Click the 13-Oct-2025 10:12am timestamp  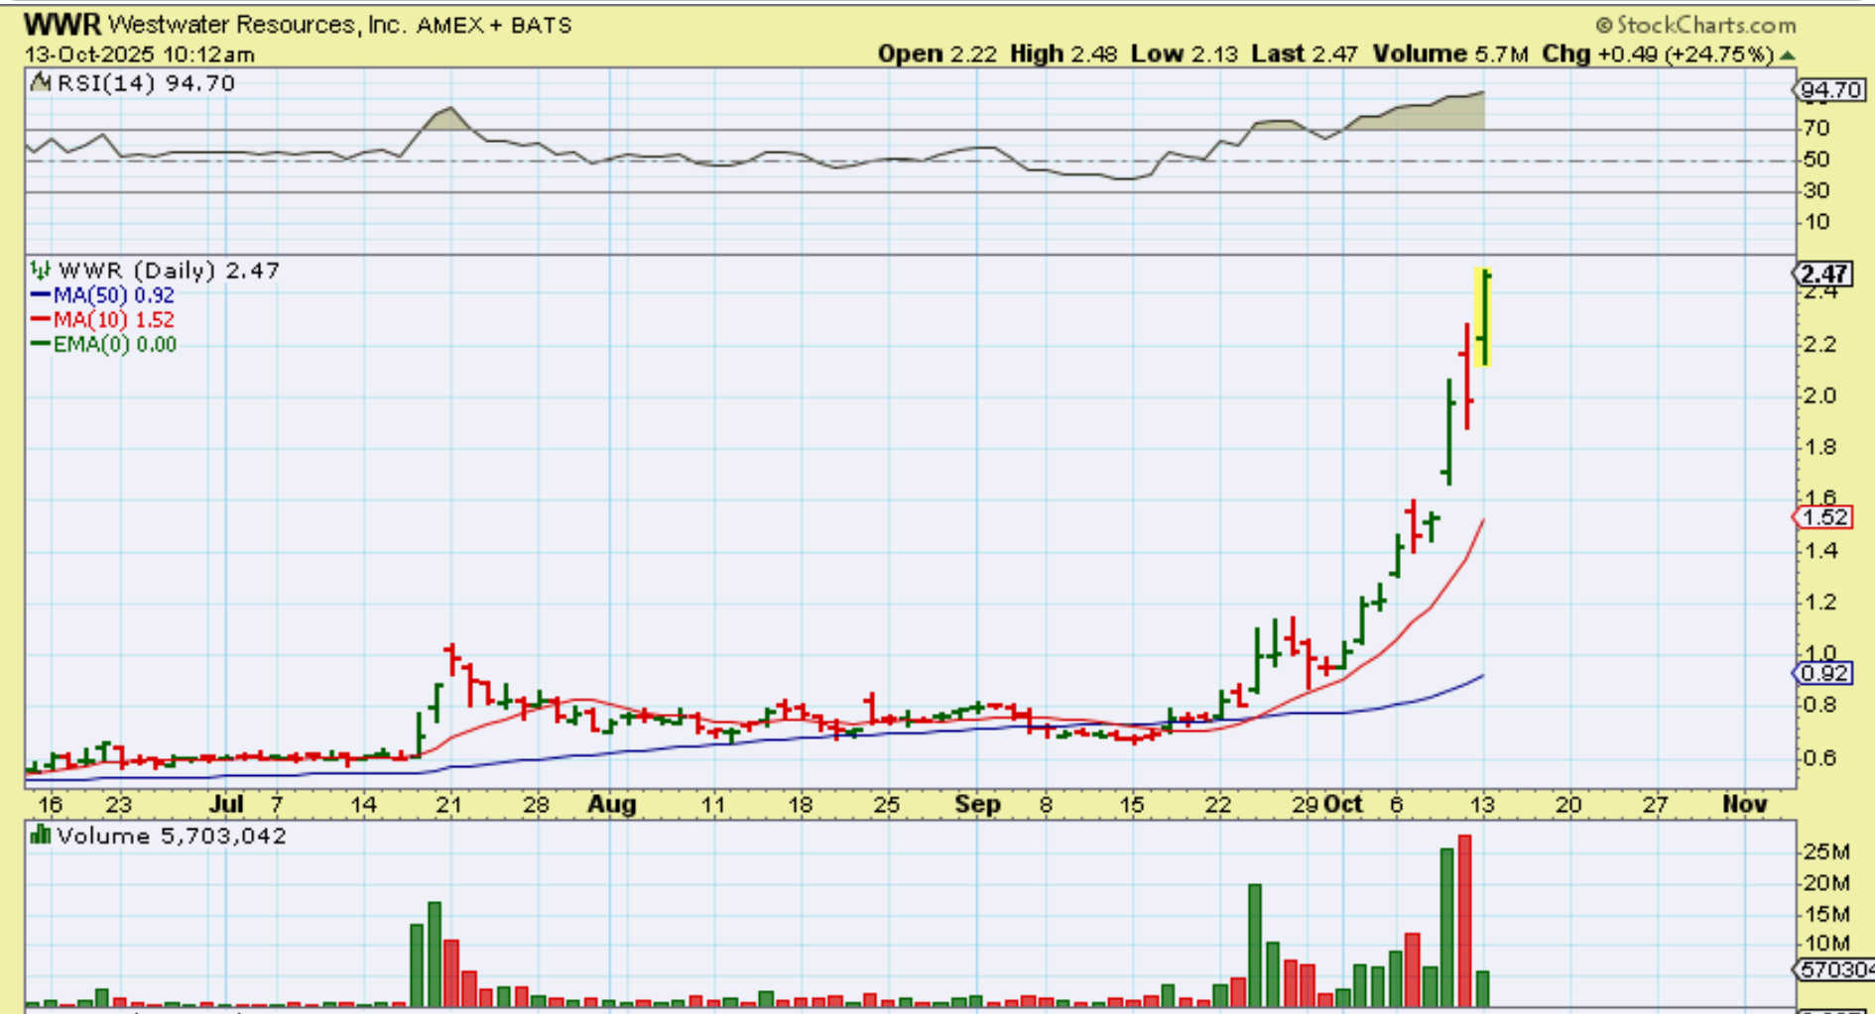[x=140, y=55]
